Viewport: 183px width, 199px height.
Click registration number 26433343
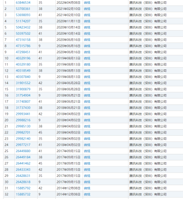pos(23,170)
